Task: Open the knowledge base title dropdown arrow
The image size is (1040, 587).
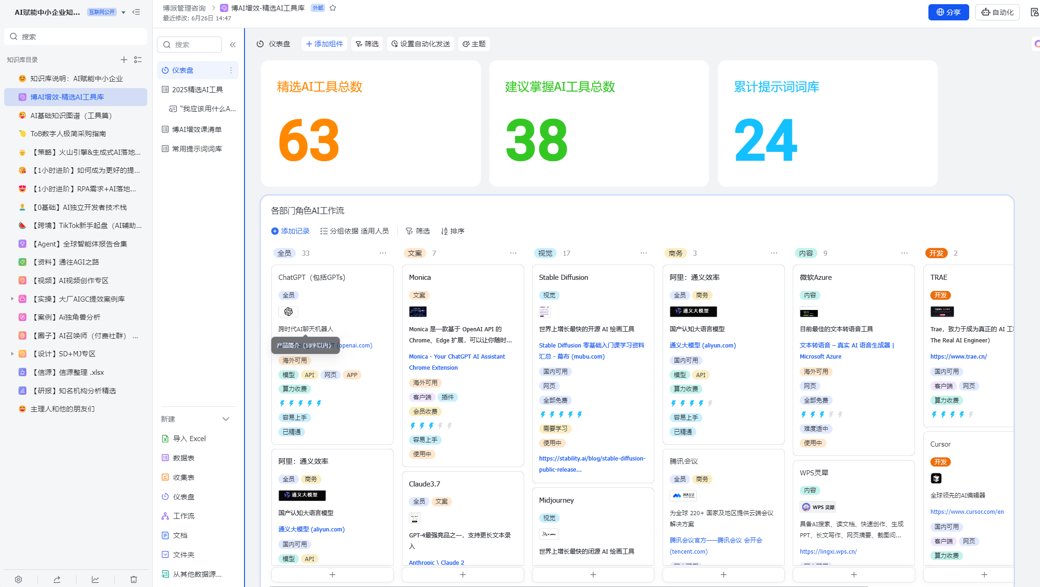Action: point(124,13)
